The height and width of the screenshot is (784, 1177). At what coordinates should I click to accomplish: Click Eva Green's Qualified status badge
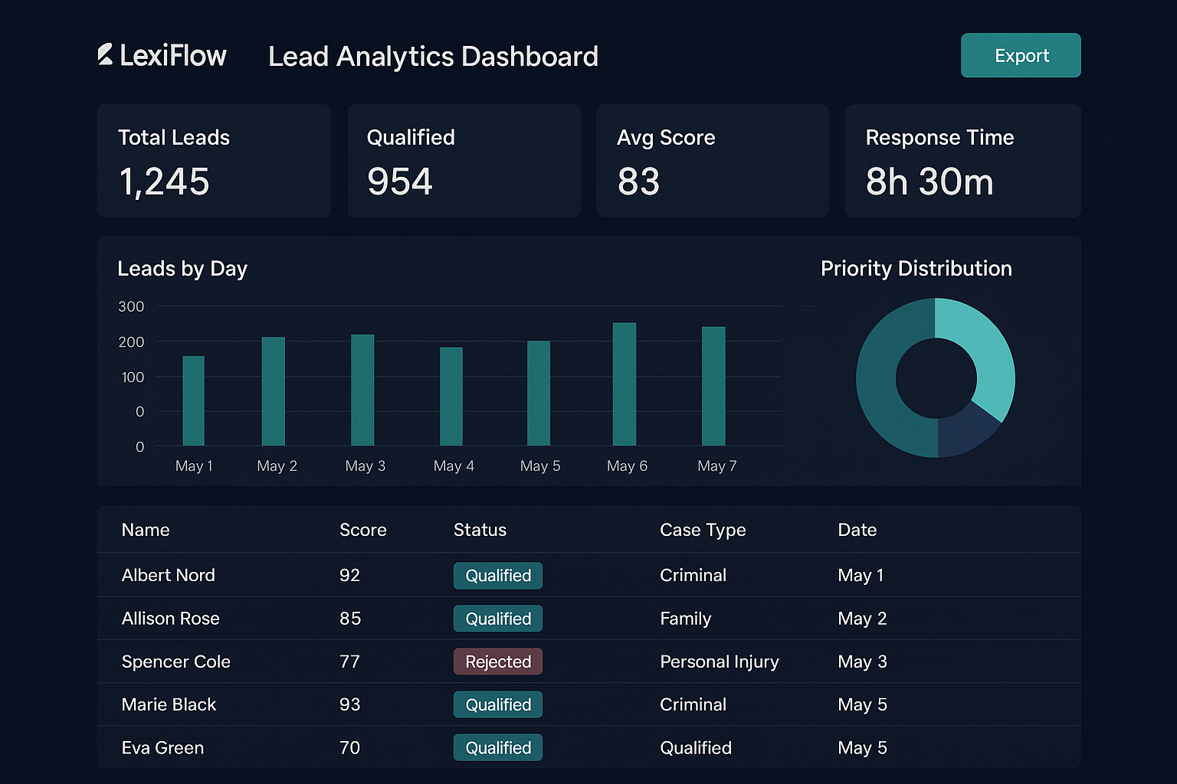(498, 748)
